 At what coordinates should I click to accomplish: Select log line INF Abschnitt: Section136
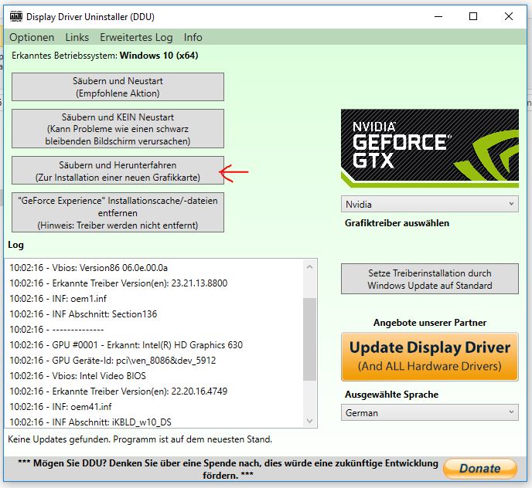pyautogui.click(x=84, y=313)
